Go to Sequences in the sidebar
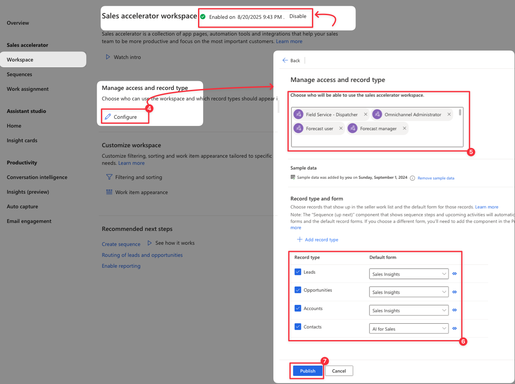Screen dimensions: 515x384 19,74
